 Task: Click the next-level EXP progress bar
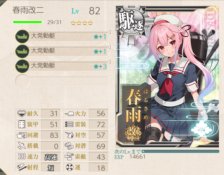pos(180,151)
